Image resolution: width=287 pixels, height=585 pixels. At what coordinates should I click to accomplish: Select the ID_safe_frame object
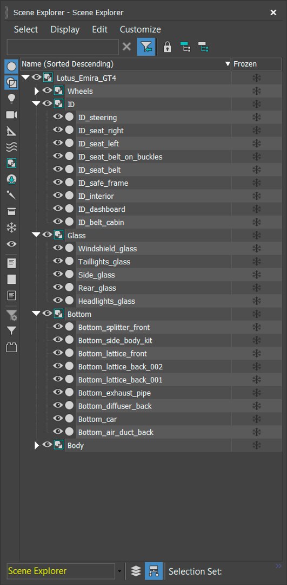point(103,183)
